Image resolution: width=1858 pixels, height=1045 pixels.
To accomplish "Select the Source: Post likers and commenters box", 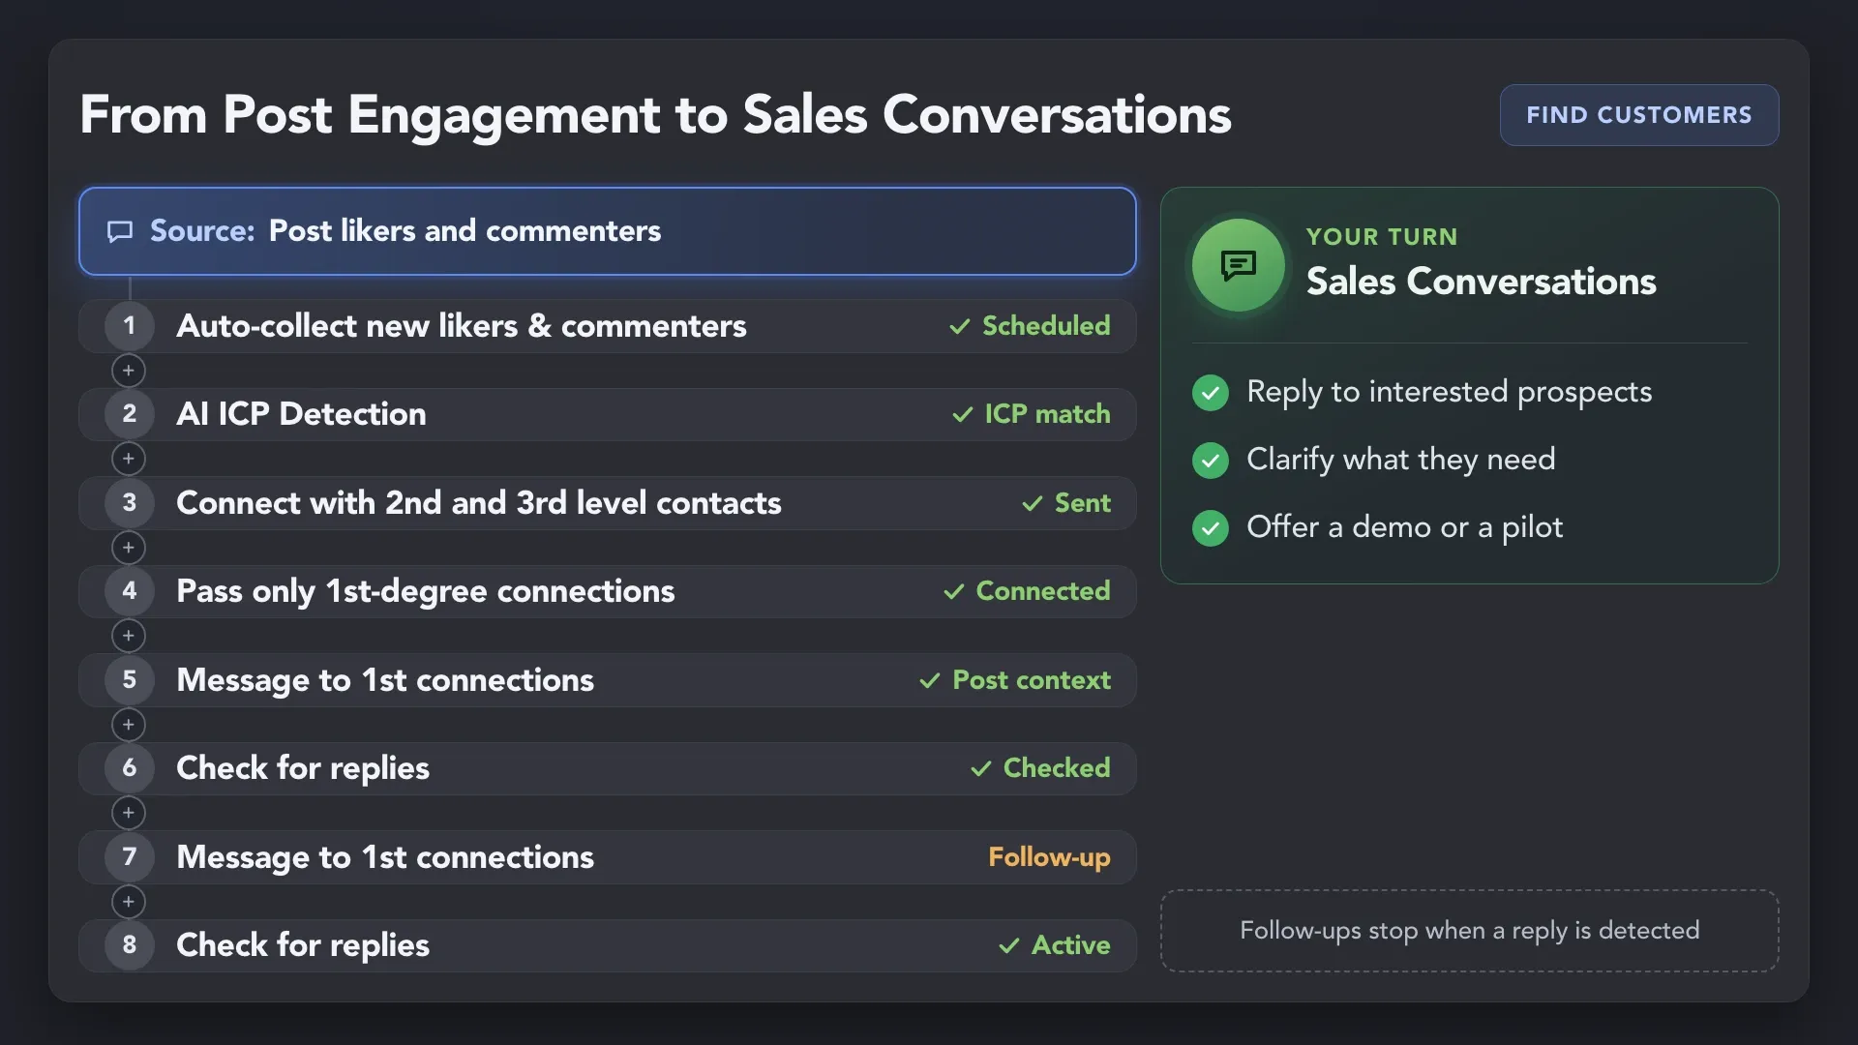I will click(608, 231).
